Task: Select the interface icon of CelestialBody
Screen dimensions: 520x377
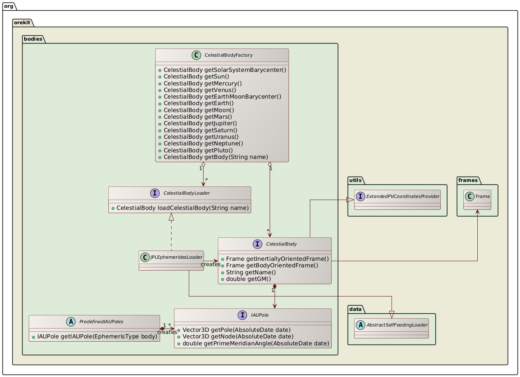Action: coord(257,244)
